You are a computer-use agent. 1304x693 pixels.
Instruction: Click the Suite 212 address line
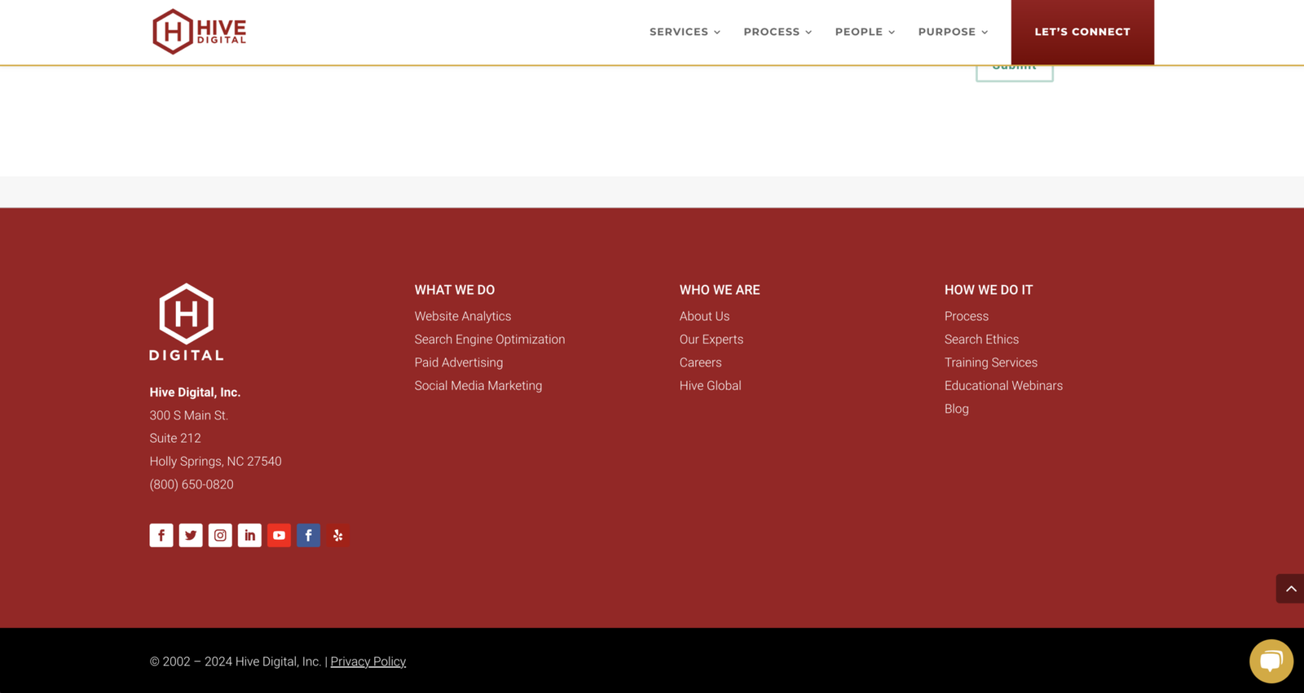tap(175, 438)
